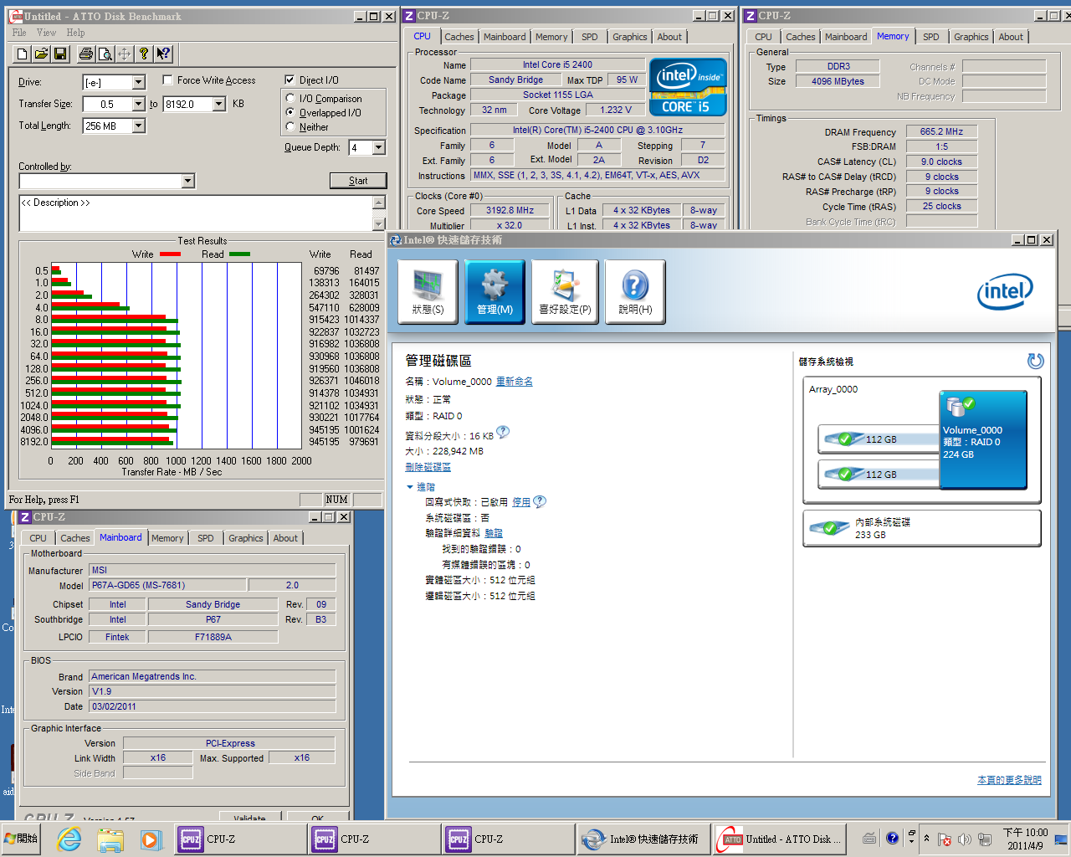Click the refresh icon beside 儲存系統檢視
The width and height of the screenshot is (1071, 857).
click(1035, 361)
